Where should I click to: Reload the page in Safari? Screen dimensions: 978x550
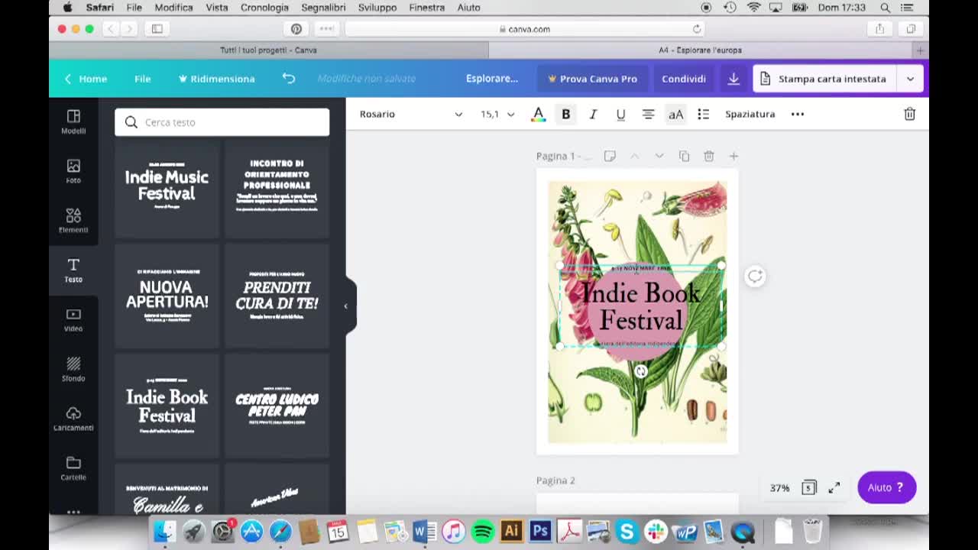coord(697,29)
